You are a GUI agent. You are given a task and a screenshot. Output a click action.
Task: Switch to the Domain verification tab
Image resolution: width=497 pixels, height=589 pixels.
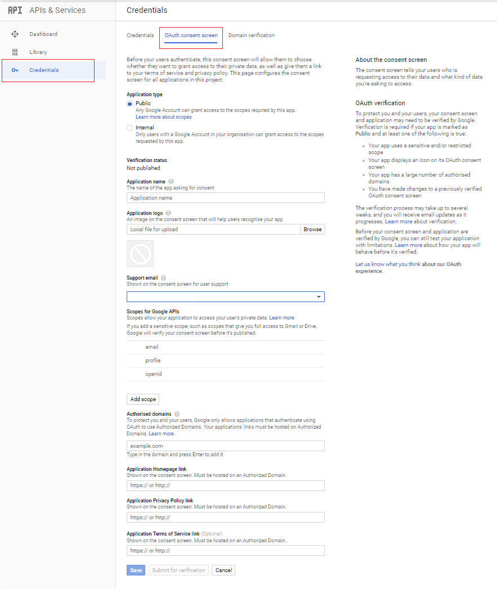coord(252,35)
